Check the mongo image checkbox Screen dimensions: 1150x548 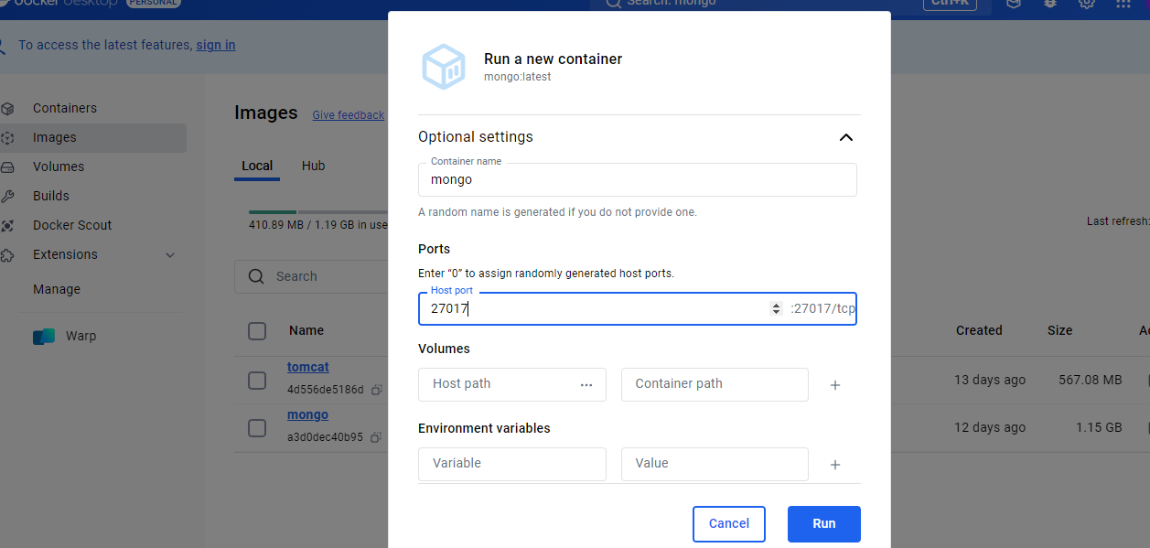click(257, 427)
